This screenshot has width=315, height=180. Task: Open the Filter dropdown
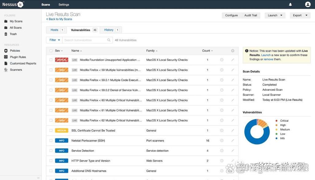(54, 40)
